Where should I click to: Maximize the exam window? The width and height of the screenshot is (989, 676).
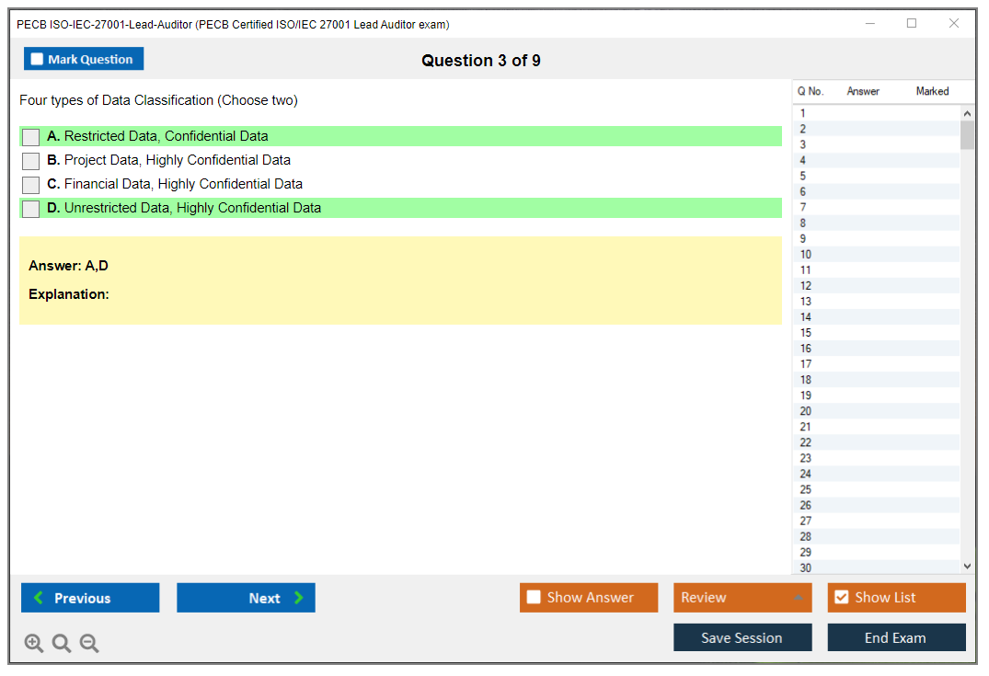(912, 24)
